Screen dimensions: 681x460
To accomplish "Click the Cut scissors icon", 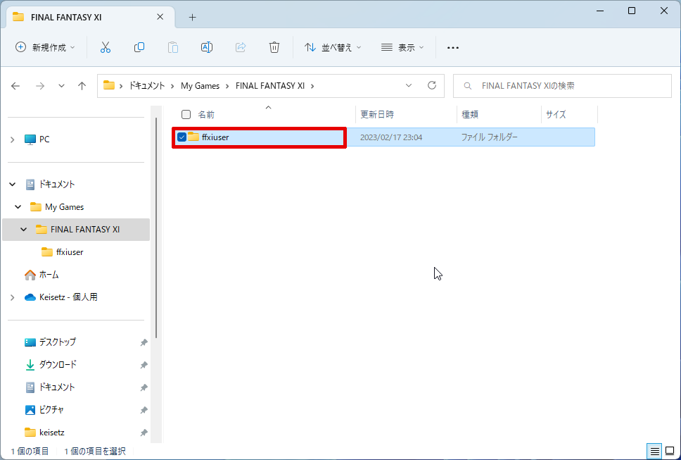I will point(106,47).
